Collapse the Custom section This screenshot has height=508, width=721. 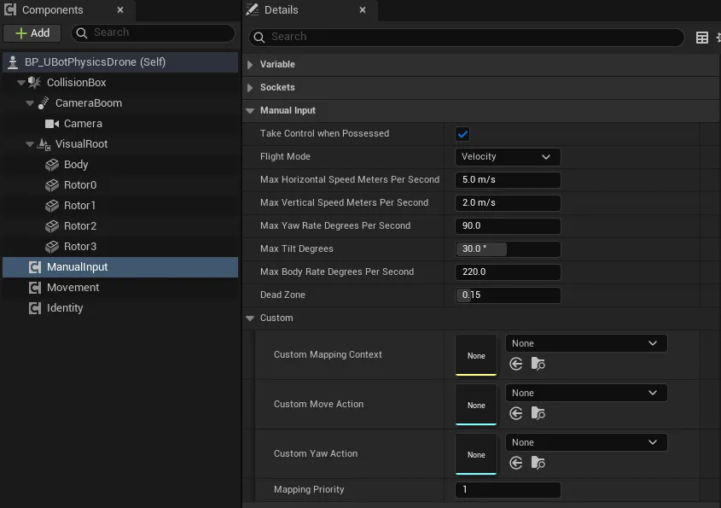[x=250, y=318]
